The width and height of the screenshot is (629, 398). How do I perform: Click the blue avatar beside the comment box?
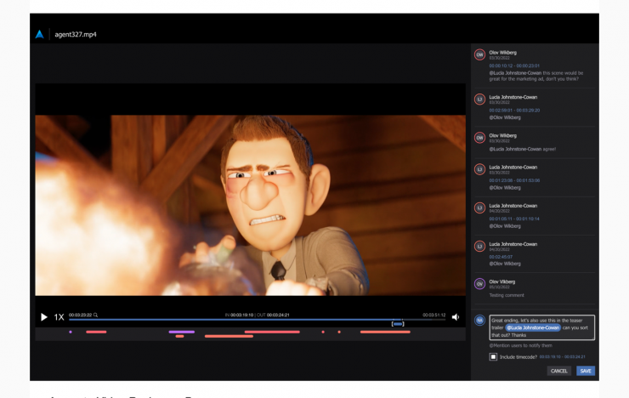pos(479,321)
